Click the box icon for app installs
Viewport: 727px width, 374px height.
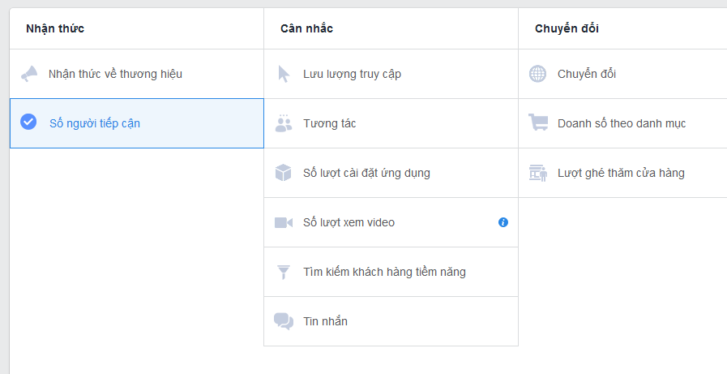point(284,173)
